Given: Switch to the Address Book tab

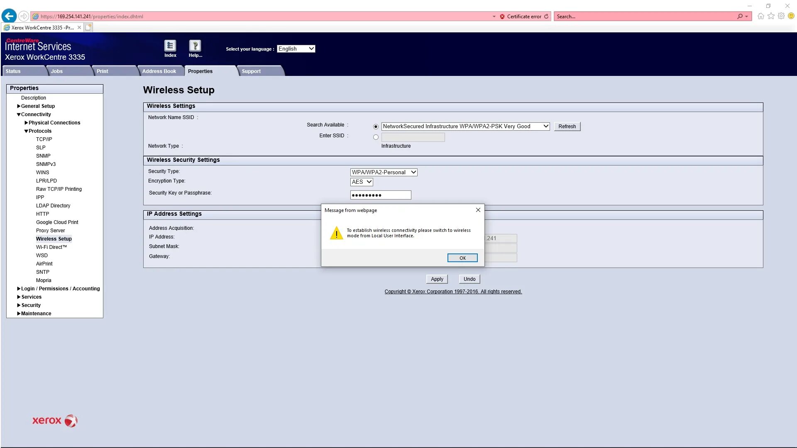Looking at the screenshot, I should [159, 71].
